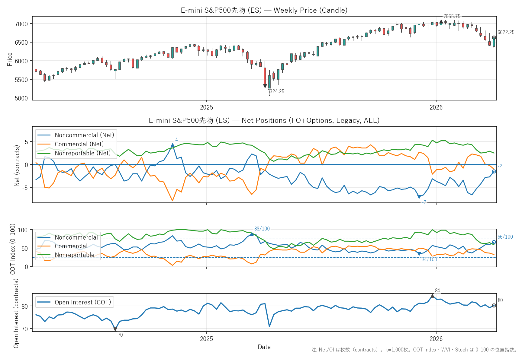Click the Weekly Price (Candle) chart title
The image size is (522, 356).
click(264, 10)
